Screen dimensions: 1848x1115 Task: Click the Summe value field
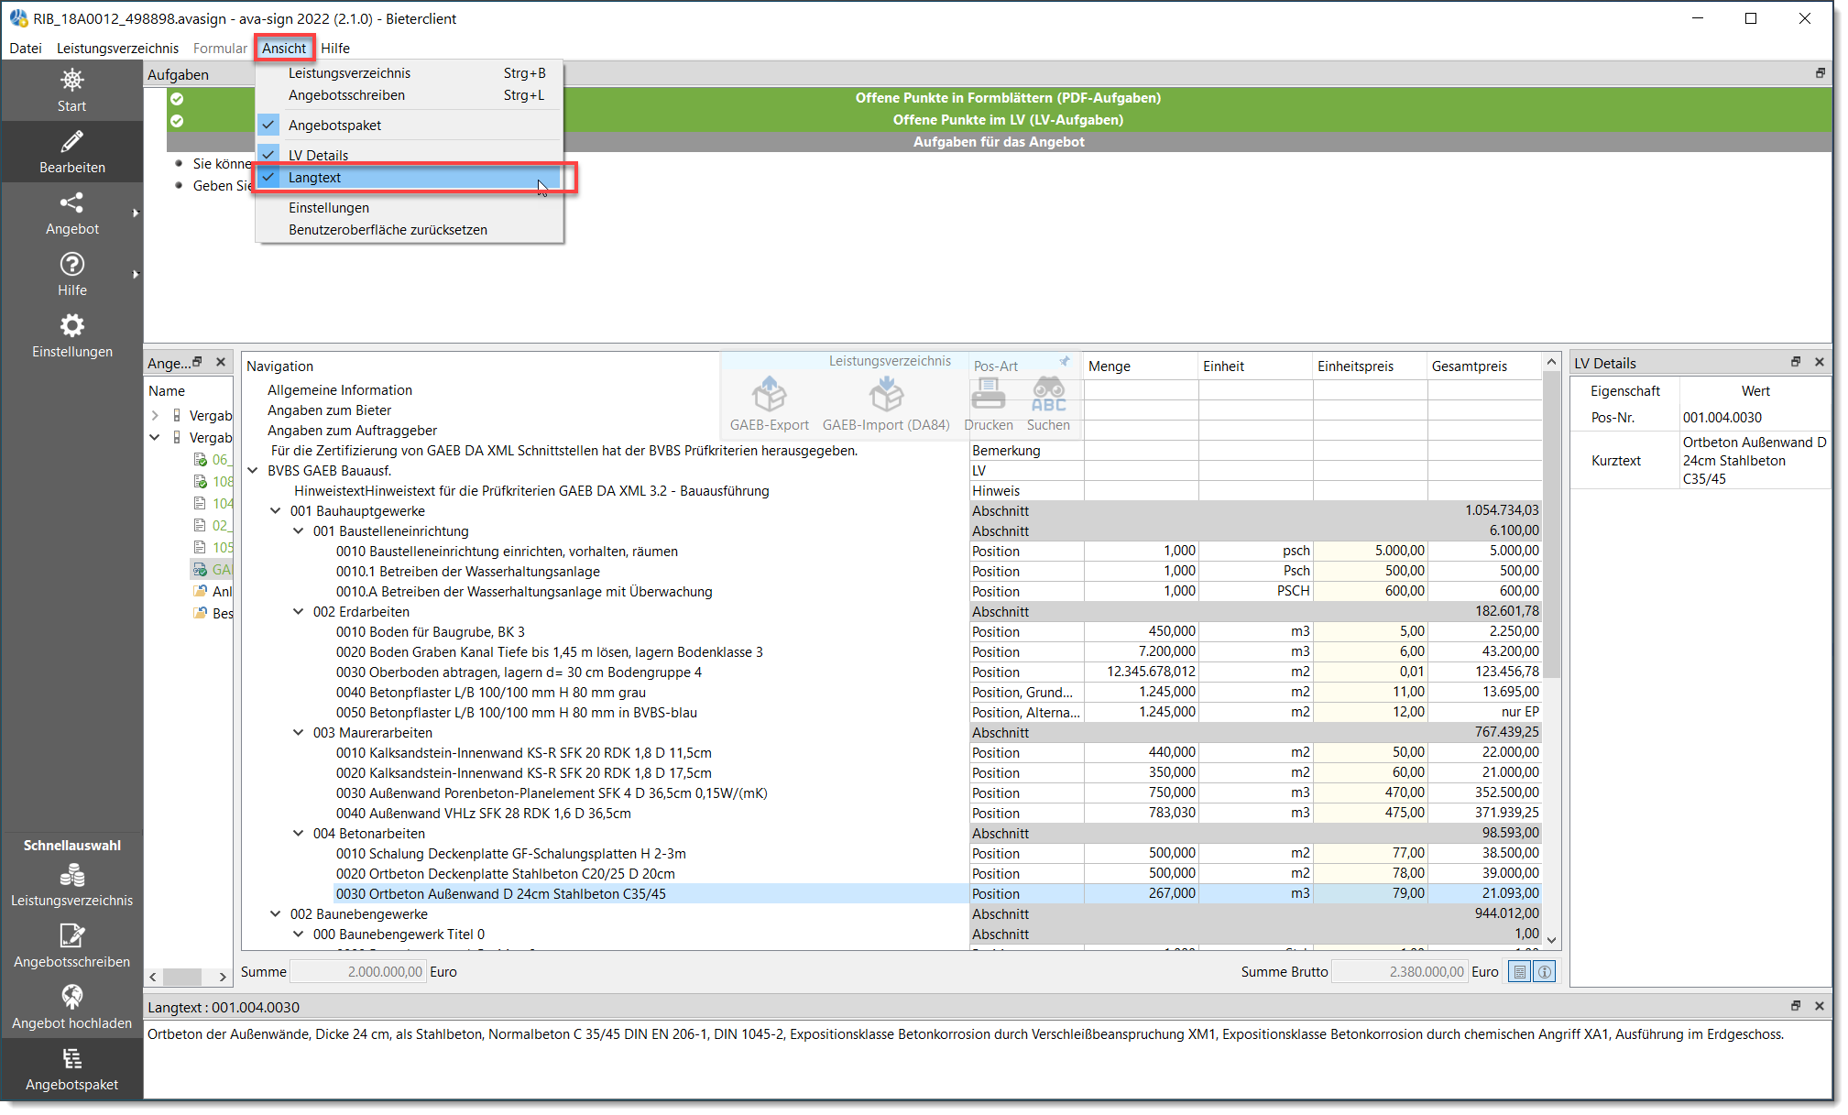[358, 972]
